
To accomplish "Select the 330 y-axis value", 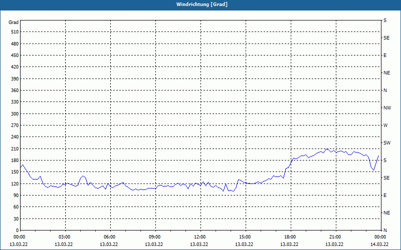I will pos(15,102).
